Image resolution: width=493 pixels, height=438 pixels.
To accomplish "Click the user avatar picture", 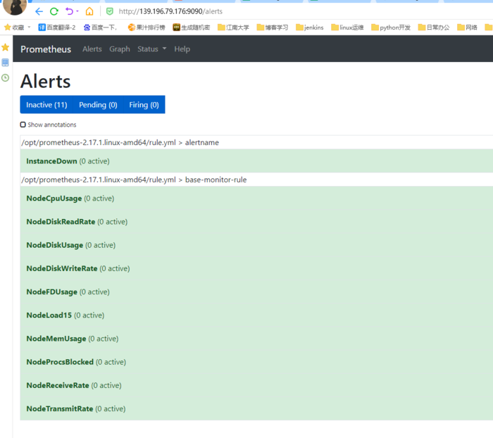I will click(x=14, y=6).
